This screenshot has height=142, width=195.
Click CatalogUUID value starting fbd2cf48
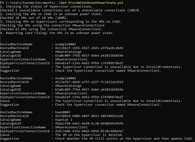[89, 124]
